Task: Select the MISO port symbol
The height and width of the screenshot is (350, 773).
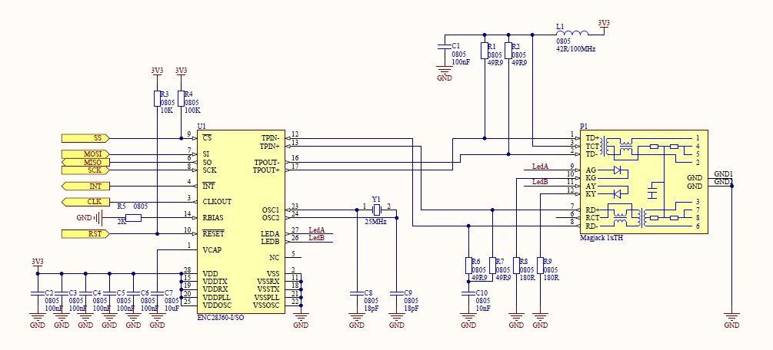Action: [x=85, y=163]
